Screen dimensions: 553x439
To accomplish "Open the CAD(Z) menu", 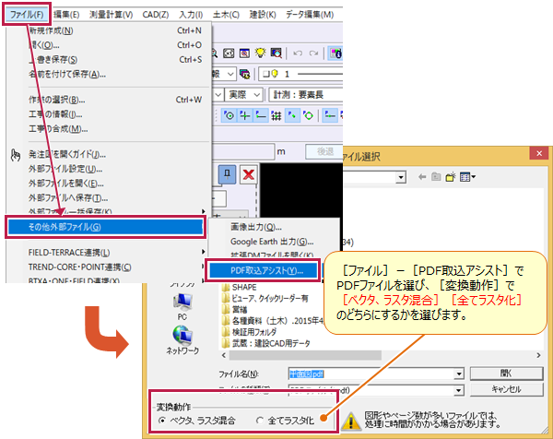I will 156,15.
